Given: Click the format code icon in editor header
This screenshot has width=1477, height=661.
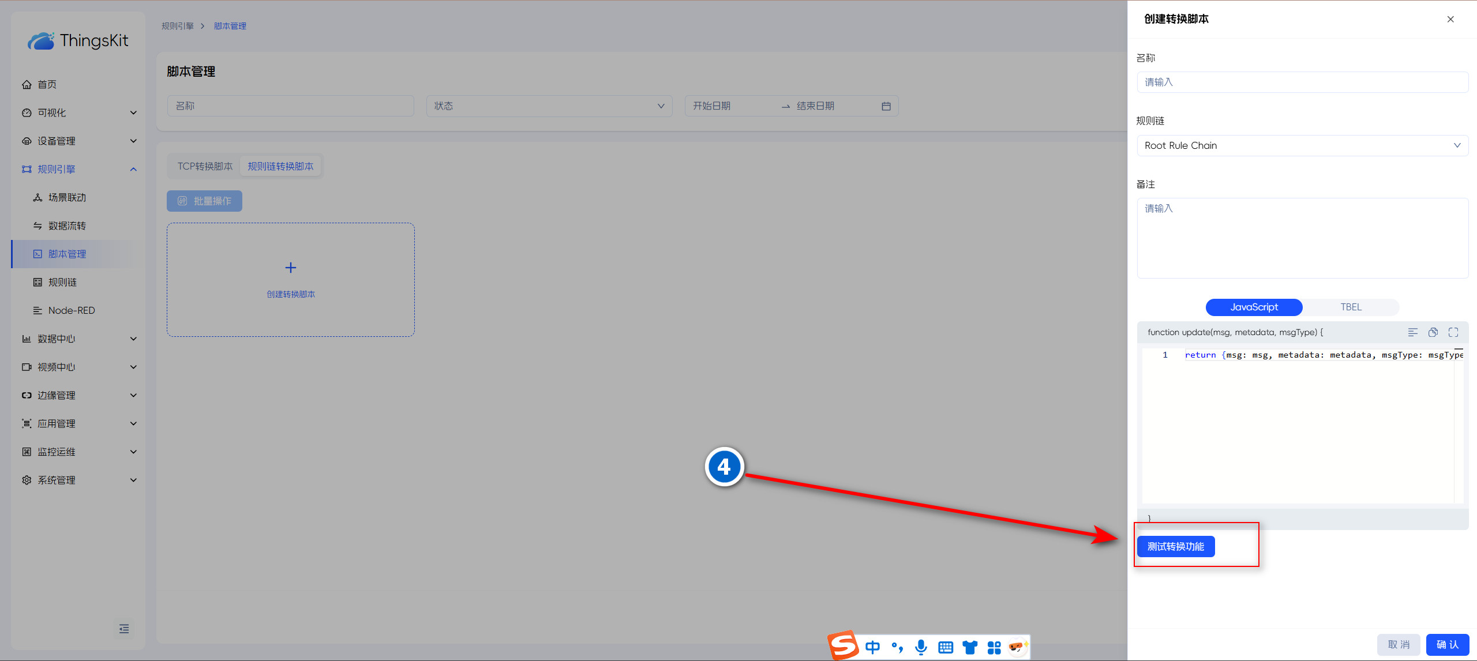Looking at the screenshot, I should point(1412,332).
